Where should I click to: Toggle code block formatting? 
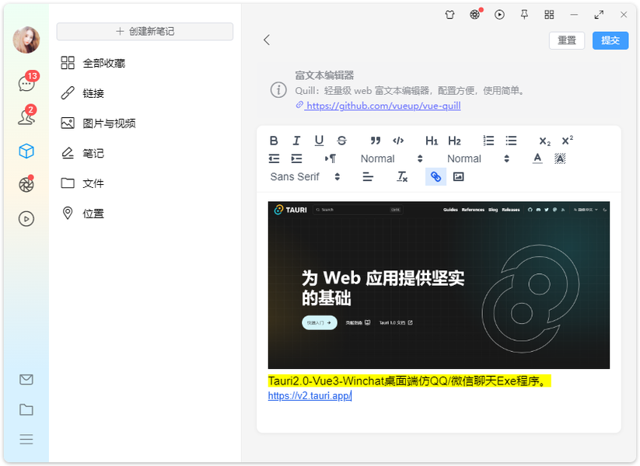tap(398, 141)
